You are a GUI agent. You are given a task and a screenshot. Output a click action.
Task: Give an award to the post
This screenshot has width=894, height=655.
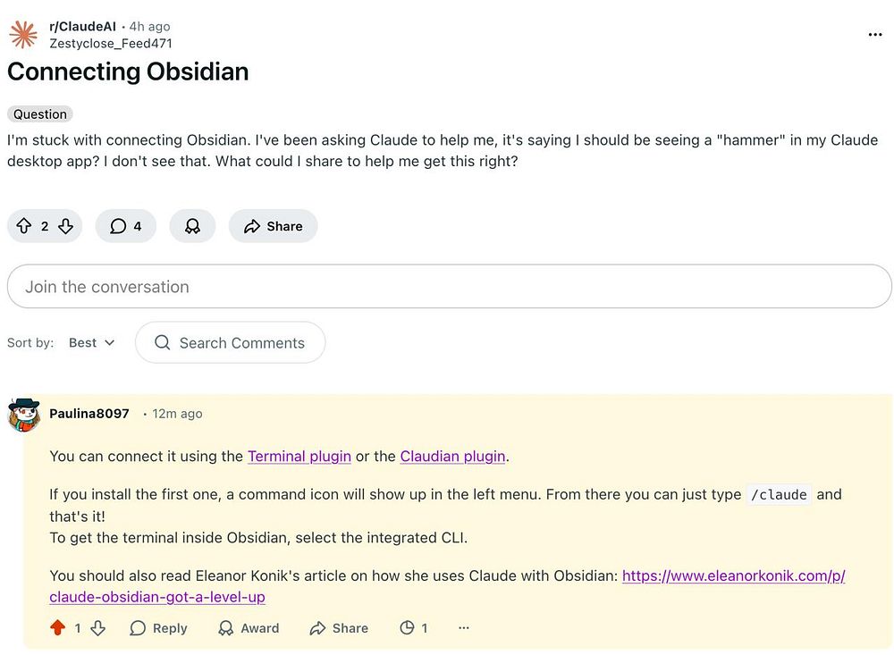[192, 226]
